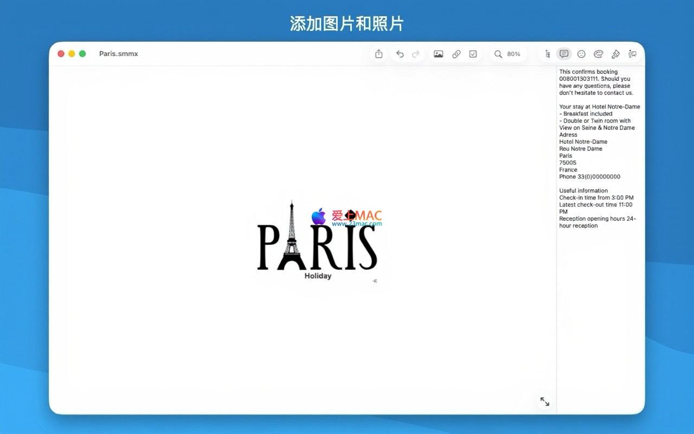Open the color palette style panel
Viewport: 694px width, 434px height.
(x=599, y=54)
